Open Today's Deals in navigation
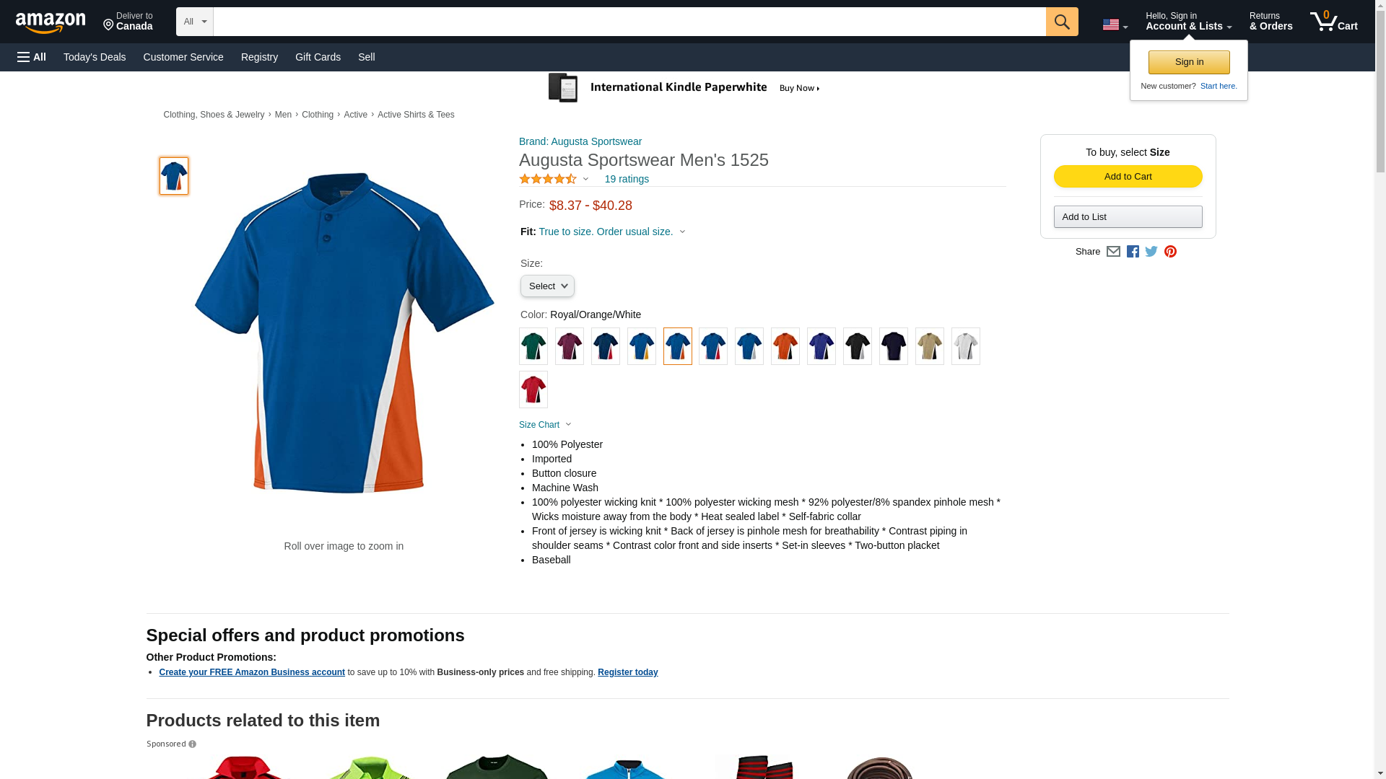This screenshot has width=1386, height=779. [x=95, y=57]
